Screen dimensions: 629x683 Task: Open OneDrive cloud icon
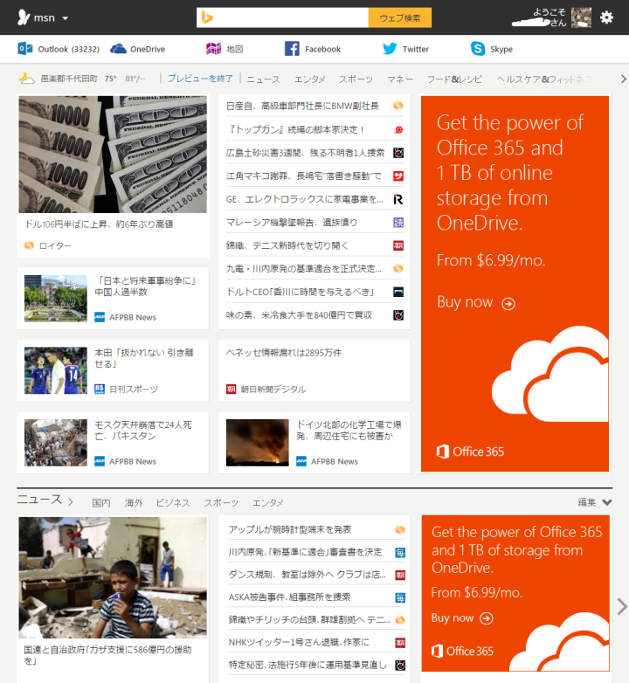(x=118, y=49)
